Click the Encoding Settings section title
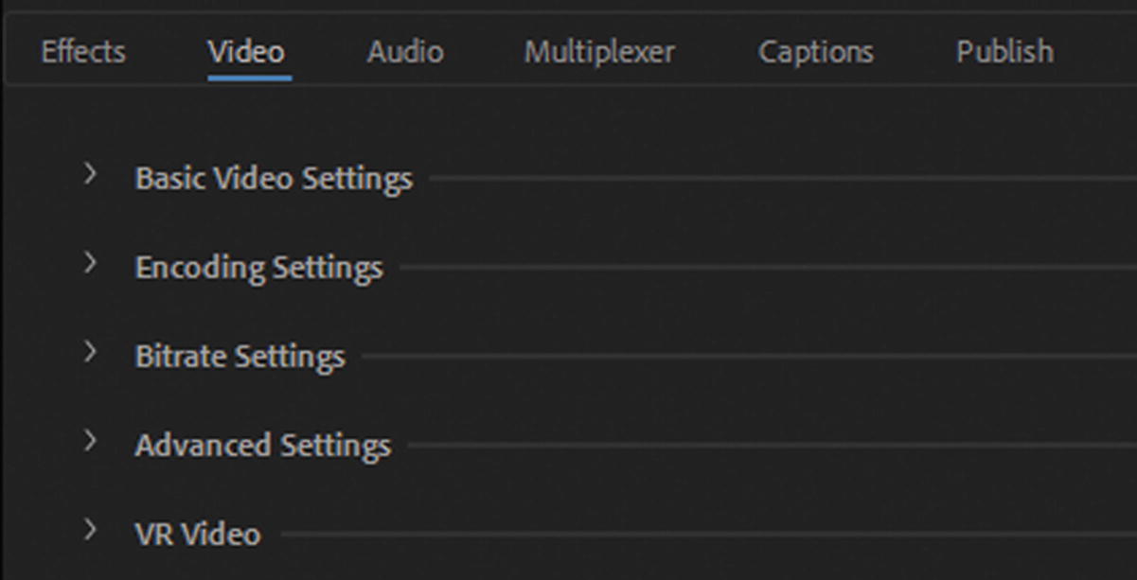This screenshot has width=1137, height=580. point(258,268)
